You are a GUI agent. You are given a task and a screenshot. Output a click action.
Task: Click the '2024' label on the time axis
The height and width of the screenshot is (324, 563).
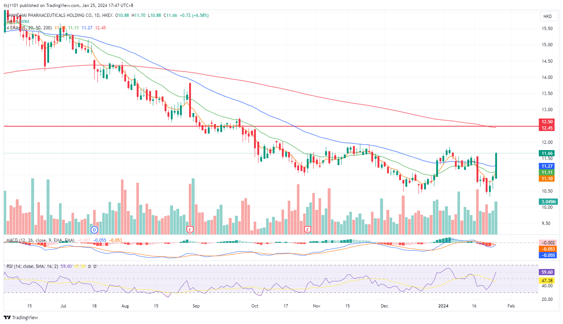tap(444, 306)
